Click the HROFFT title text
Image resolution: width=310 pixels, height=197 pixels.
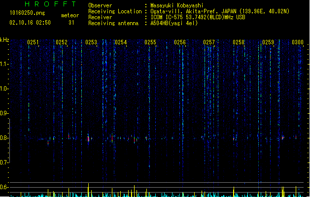tap(51, 4)
